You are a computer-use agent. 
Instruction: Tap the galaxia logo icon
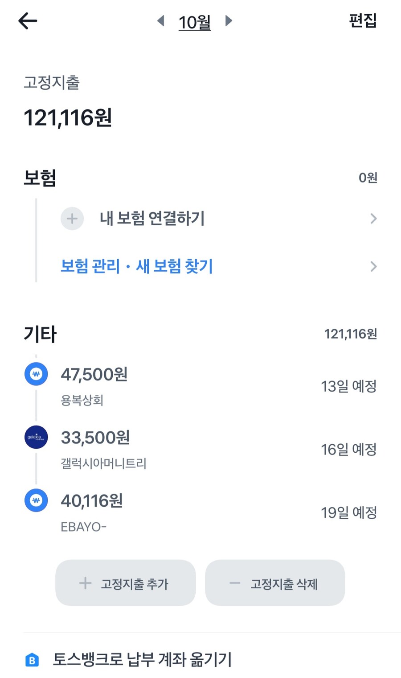point(36,437)
